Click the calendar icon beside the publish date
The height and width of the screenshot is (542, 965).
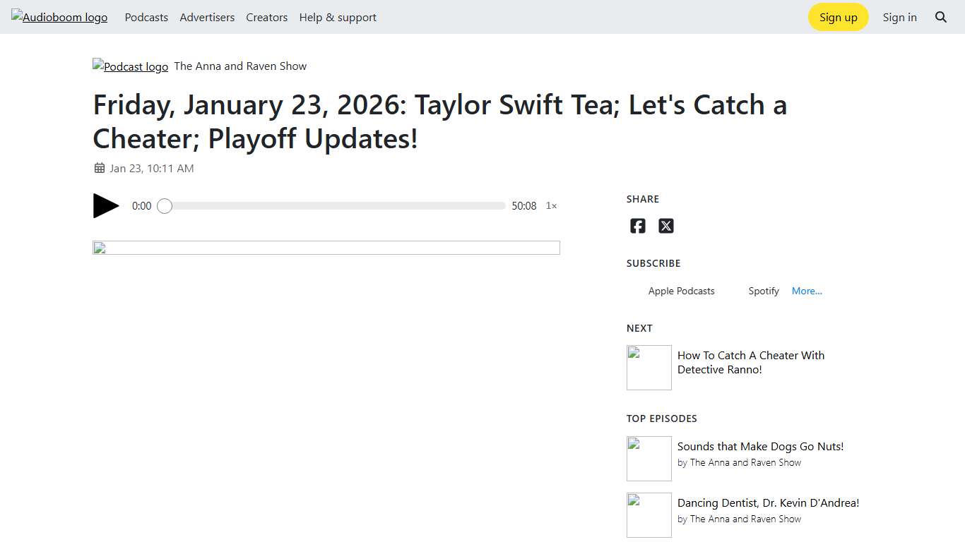[98, 168]
